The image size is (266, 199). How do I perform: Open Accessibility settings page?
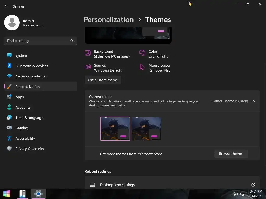41,138
